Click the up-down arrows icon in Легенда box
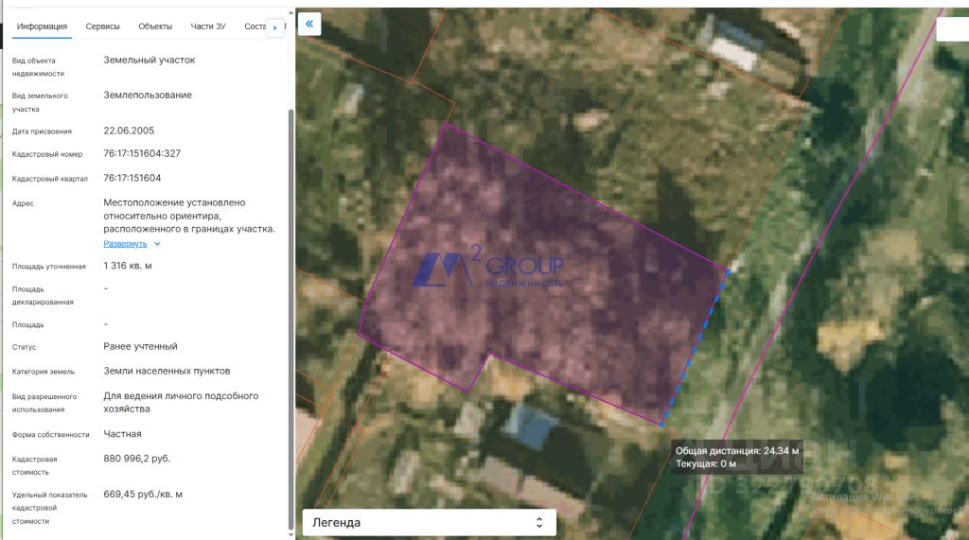This screenshot has width=969, height=540. click(538, 523)
